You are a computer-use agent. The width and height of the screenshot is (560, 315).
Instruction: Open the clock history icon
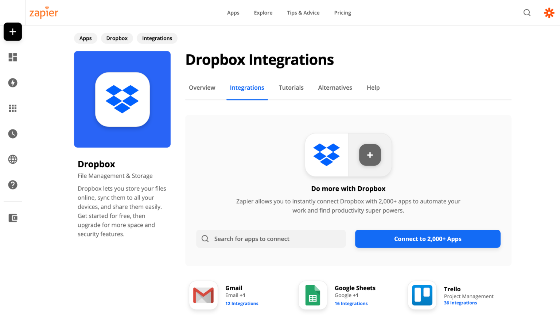(x=13, y=134)
